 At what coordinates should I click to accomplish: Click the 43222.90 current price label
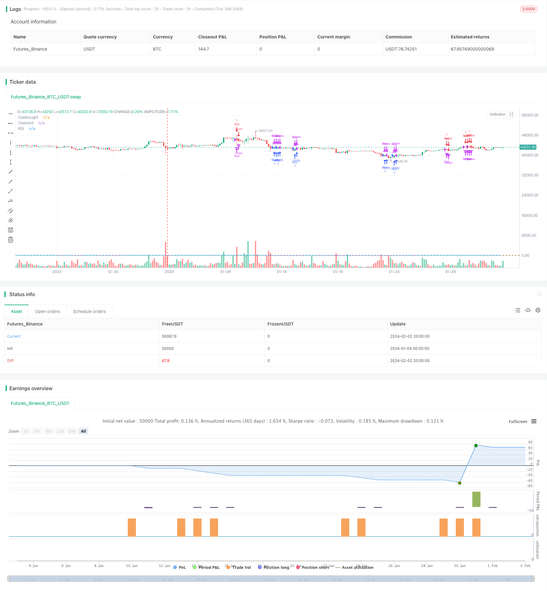[x=528, y=147]
